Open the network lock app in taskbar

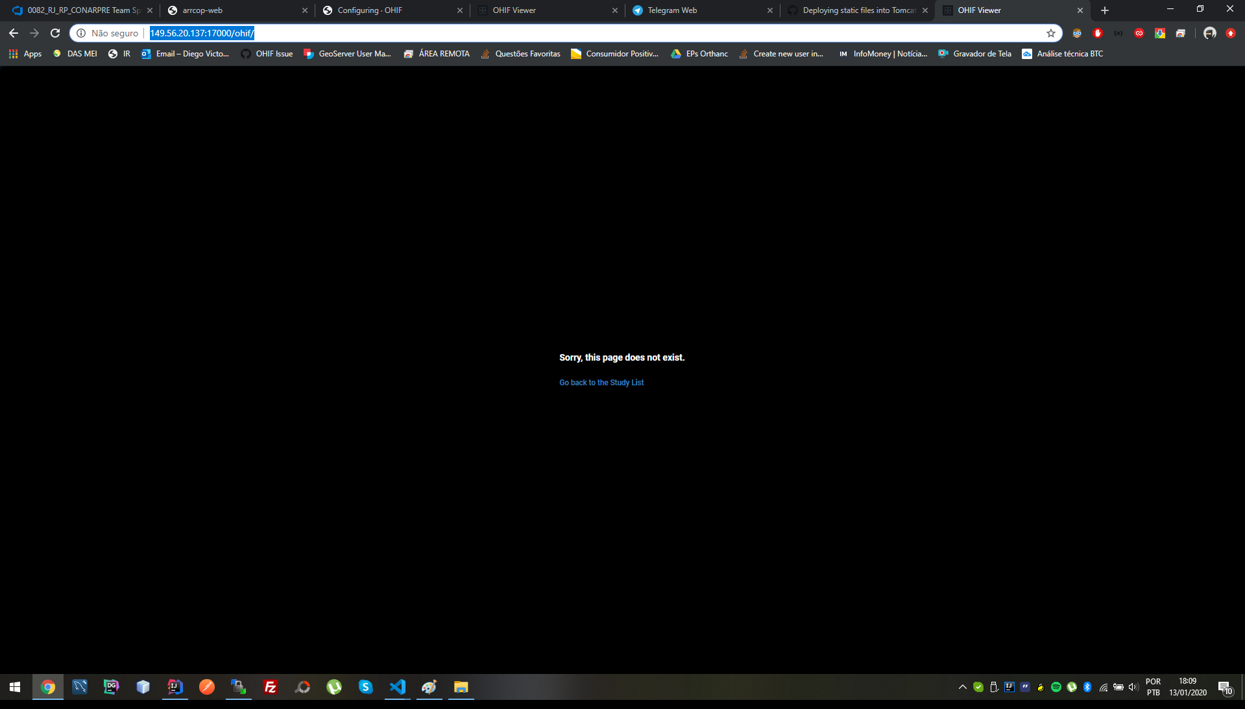[x=239, y=687]
